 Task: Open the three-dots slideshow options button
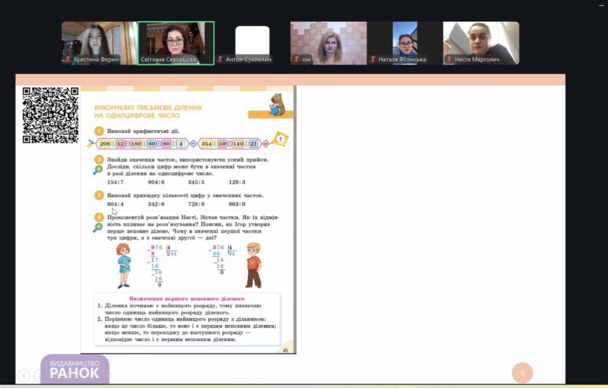pyautogui.click(x=106, y=375)
